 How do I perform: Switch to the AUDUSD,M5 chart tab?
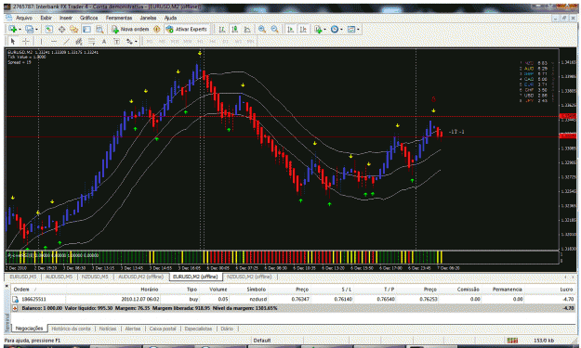tap(59, 277)
